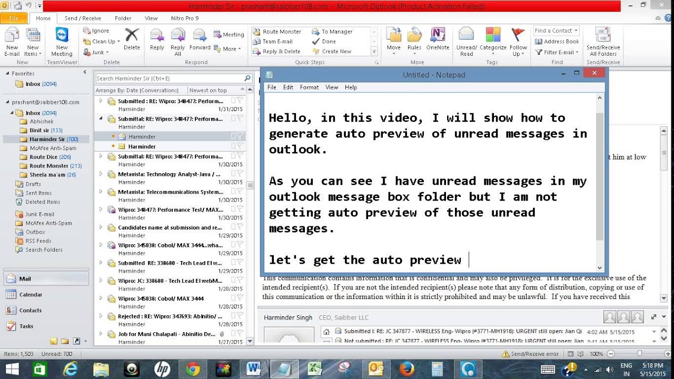
Task: Send the message to OneNote
Action: click(438, 39)
